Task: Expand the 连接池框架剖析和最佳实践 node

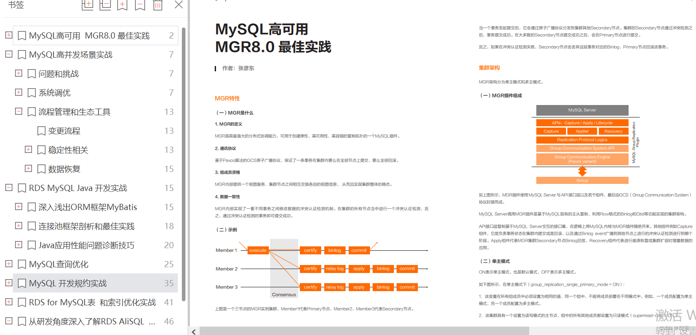Action: 18,225
